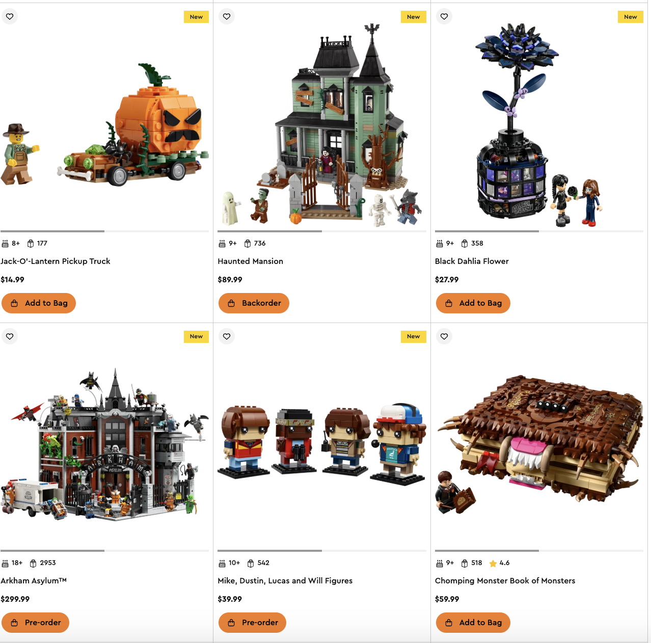Click Backorder for Haunted Mansion

[x=254, y=303]
